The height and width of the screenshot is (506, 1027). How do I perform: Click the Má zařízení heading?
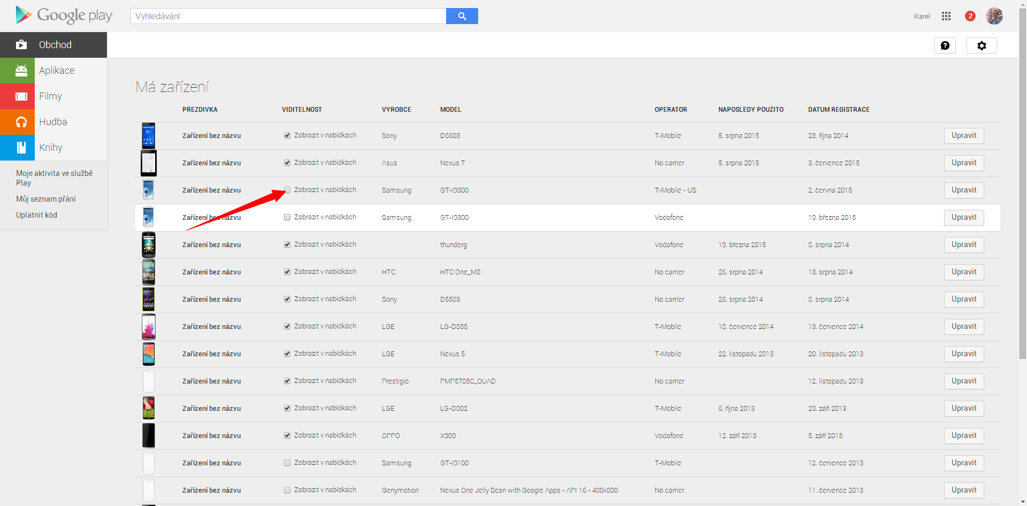(x=172, y=87)
